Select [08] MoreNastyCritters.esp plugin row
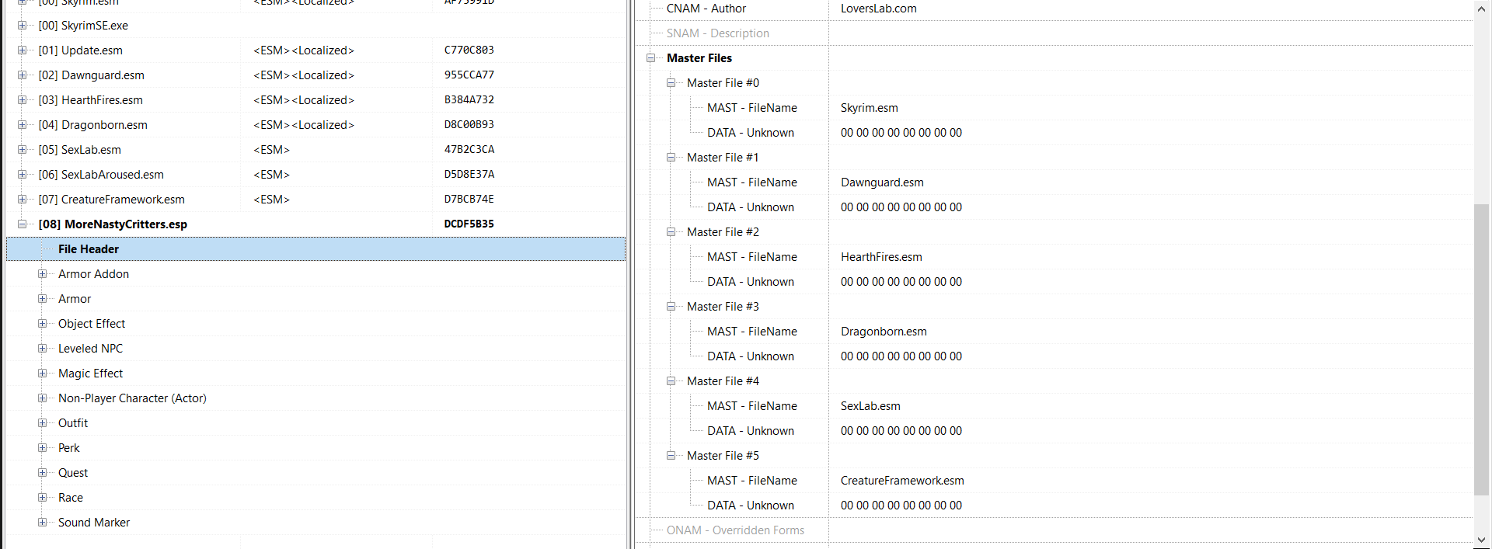 point(315,224)
